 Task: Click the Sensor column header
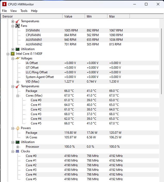click(32, 16)
